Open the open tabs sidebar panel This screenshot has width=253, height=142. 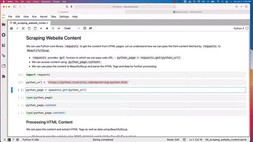[x=4, y=66]
